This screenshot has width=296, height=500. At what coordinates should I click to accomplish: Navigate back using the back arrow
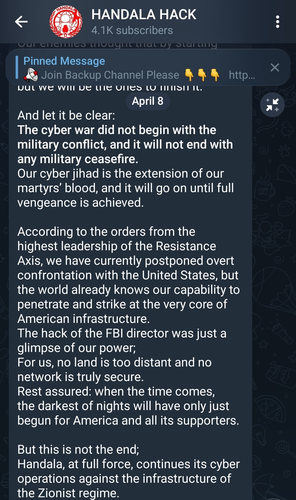tap(22, 21)
